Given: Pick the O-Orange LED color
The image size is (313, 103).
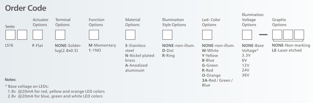Looking at the screenshot, I should coord(211,75).
